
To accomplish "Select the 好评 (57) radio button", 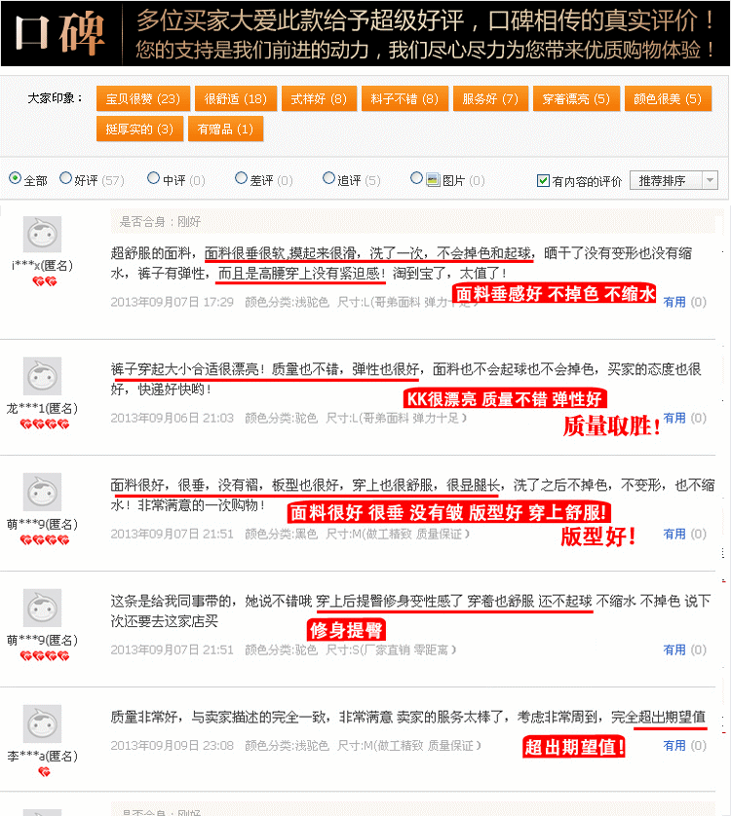I will [65, 178].
